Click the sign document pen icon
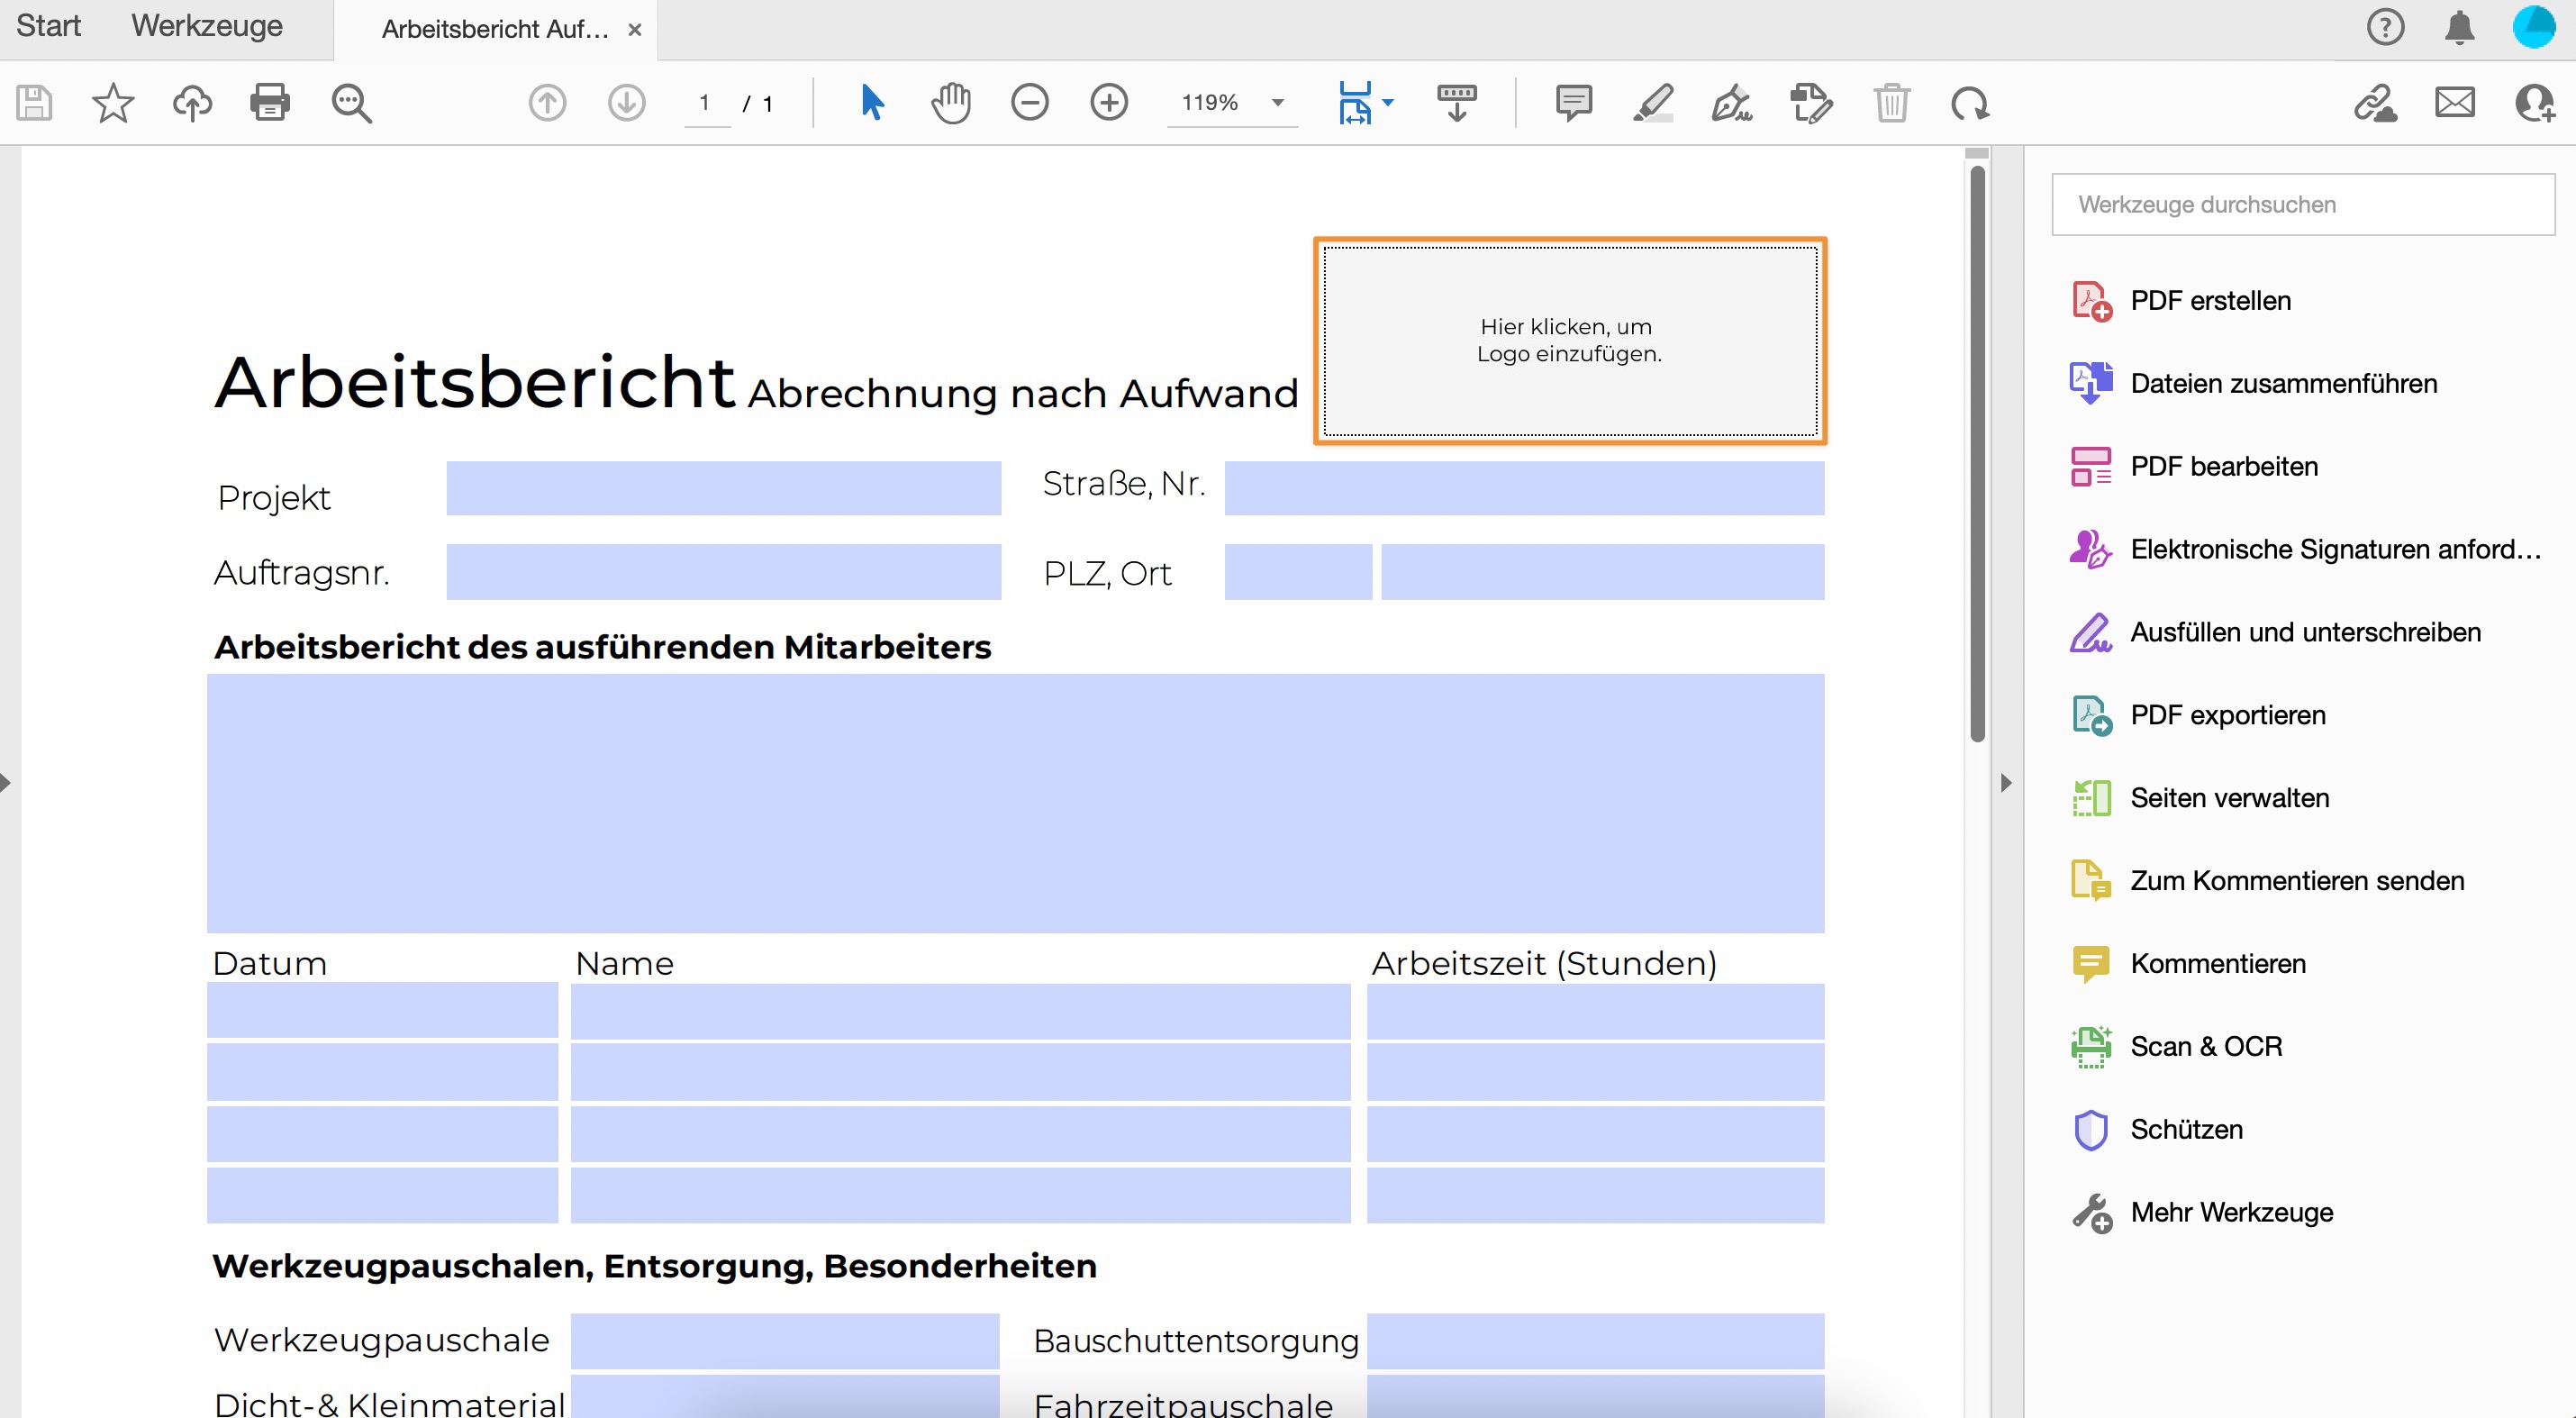 coord(1731,102)
